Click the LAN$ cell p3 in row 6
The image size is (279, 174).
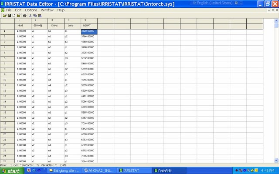tap(72, 59)
